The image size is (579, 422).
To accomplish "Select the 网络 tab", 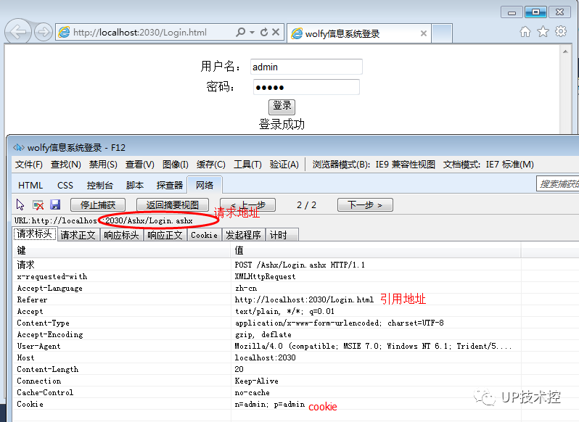I will 205,185.
